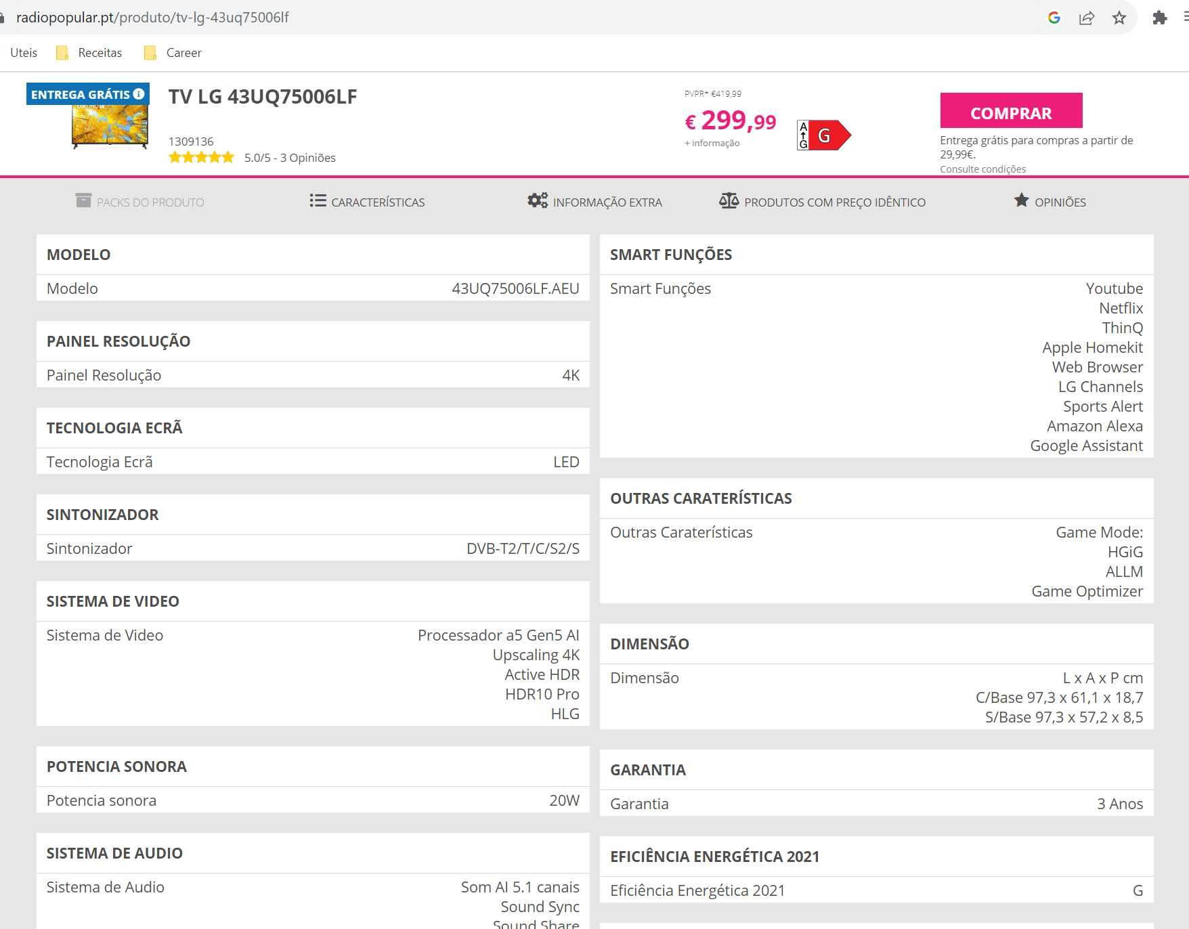The width and height of the screenshot is (1189, 929).
Task: Click the Tecnologia Ecrã value LED
Action: (566, 462)
